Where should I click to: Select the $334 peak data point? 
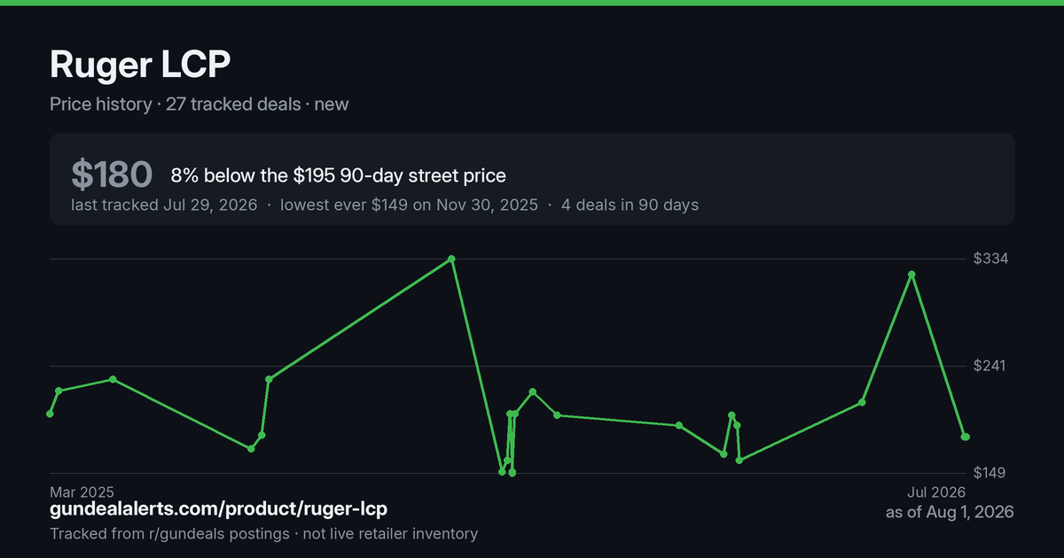tap(452, 259)
